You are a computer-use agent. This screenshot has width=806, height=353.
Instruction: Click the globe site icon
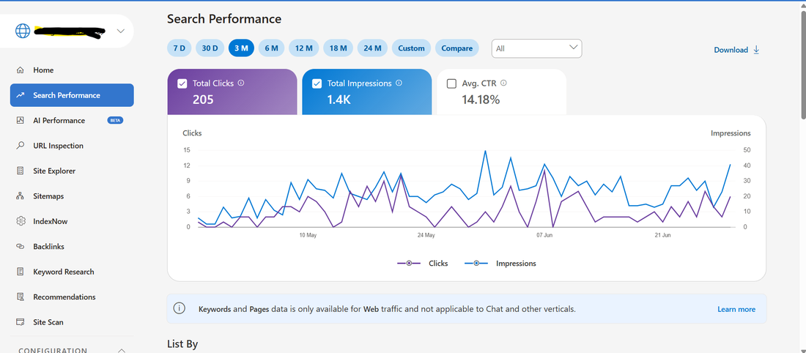pyautogui.click(x=23, y=31)
